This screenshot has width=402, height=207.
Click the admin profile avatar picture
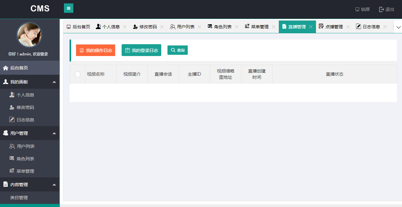coord(30,35)
